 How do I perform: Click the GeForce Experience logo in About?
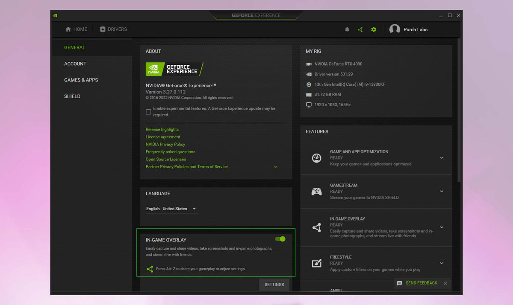click(174, 69)
